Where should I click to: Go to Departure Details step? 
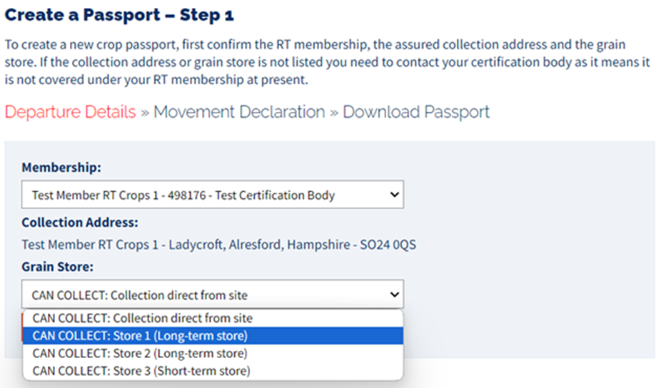[70, 112]
